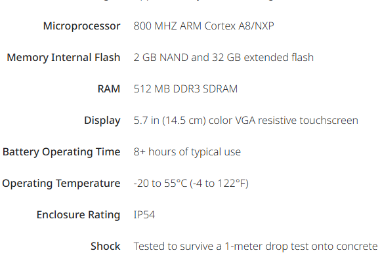Select the 1-meter drop test description
Viewport: 380px width, 257px height.
click(256, 246)
